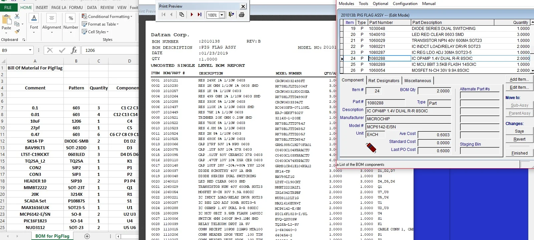Select BOM row 21 TRANSISTOR NPN

437,40
